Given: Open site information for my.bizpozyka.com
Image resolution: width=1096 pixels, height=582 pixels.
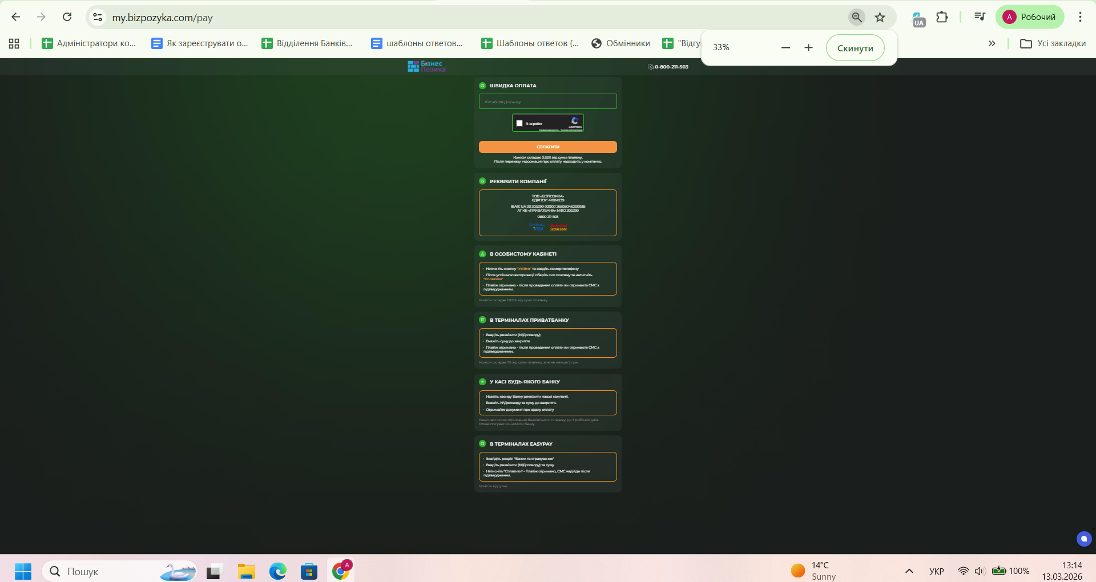Looking at the screenshot, I should click(x=98, y=17).
